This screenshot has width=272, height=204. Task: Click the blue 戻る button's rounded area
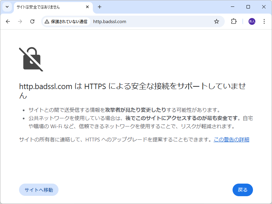(x=242, y=190)
